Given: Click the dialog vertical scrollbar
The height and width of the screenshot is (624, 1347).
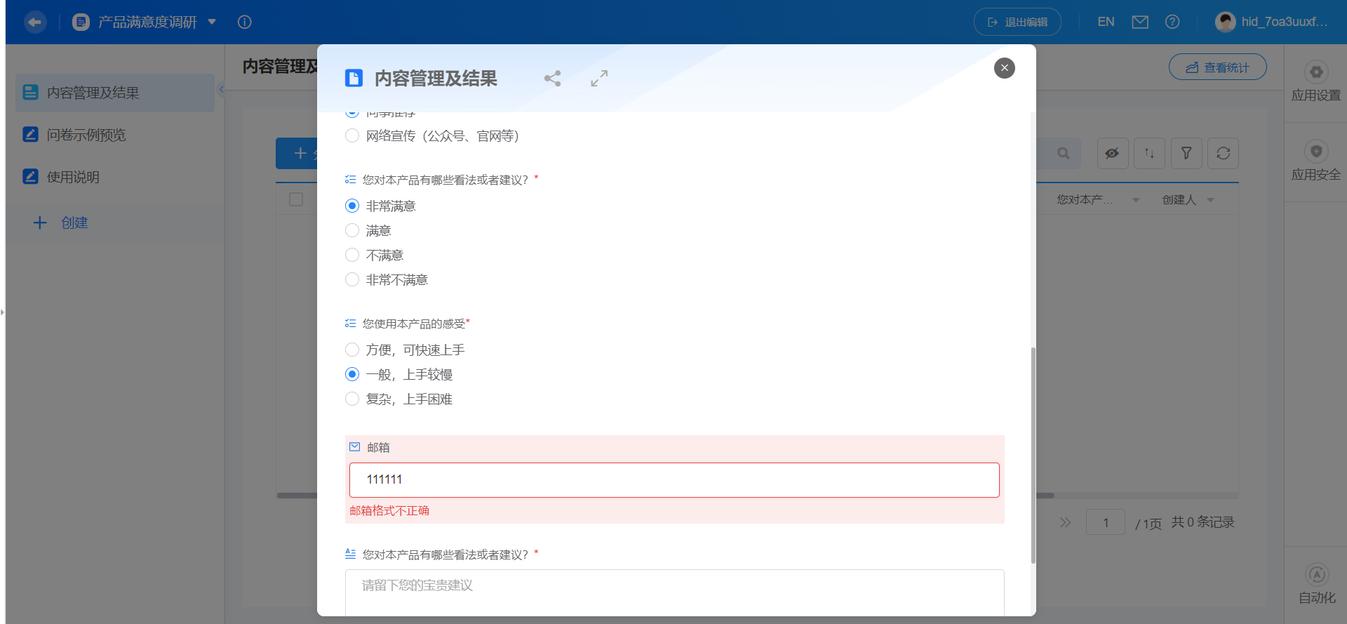Looking at the screenshot, I should tap(1033, 455).
